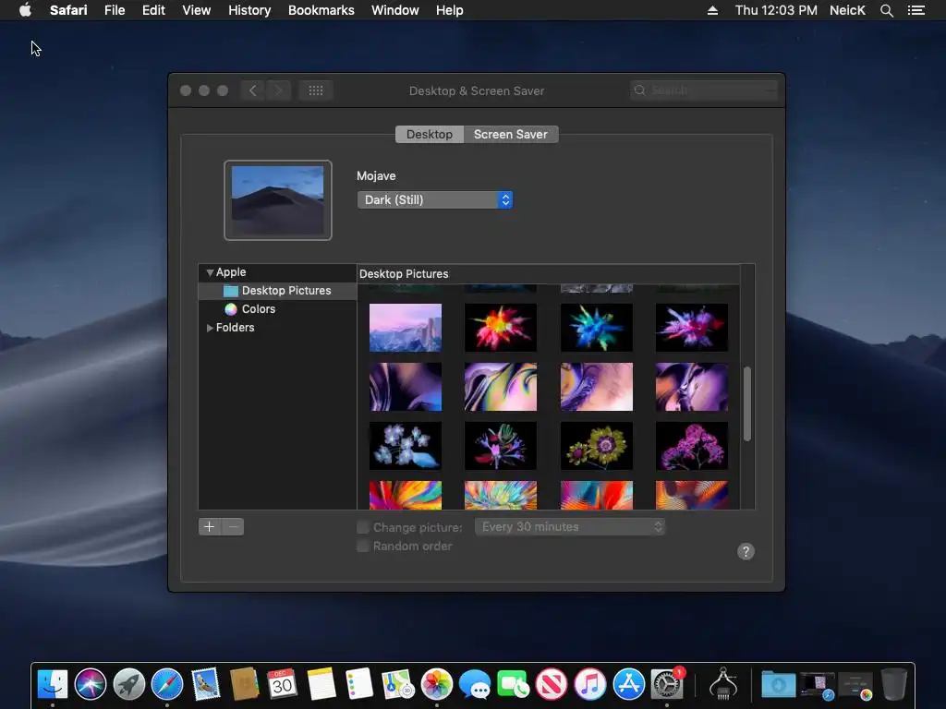This screenshot has width=946, height=709.
Task: Choose the pastel rainbow swirl wallpaper
Action: (501, 387)
